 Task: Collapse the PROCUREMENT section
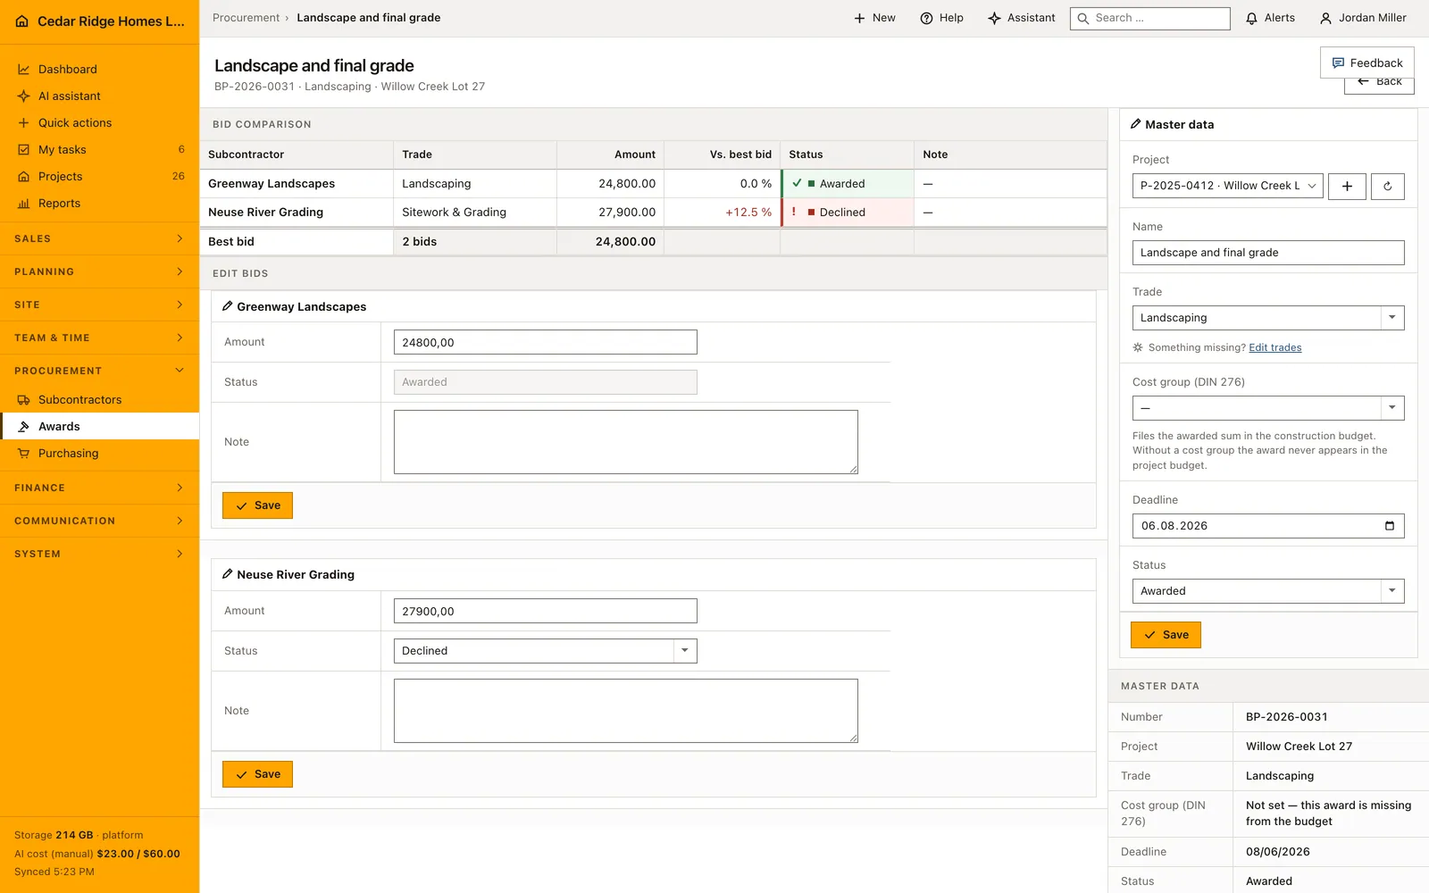click(99, 371)
